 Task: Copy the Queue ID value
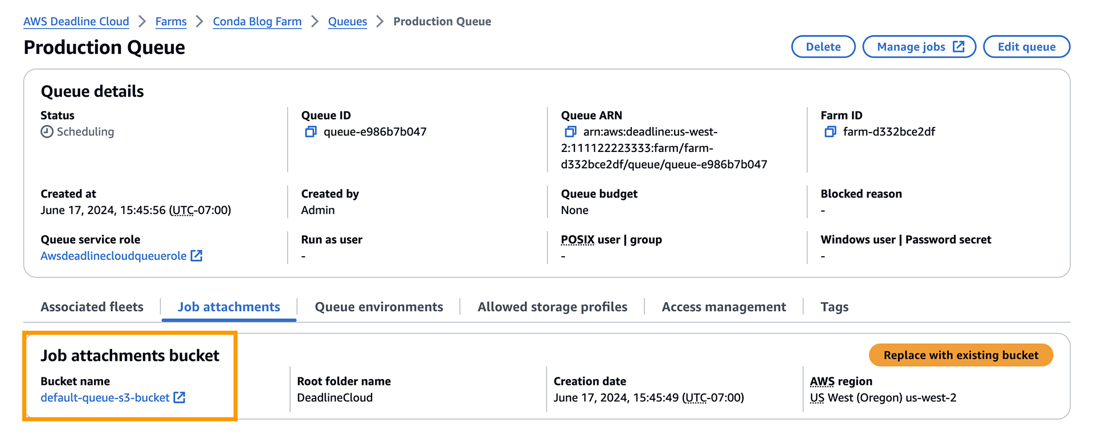(311, 132)
